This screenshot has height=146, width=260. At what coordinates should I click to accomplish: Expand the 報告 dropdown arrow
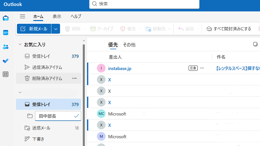140,29
